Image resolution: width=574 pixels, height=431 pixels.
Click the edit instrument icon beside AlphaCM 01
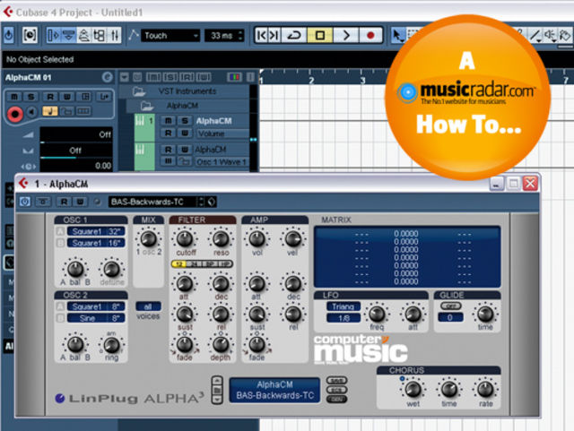click(107, 77)
